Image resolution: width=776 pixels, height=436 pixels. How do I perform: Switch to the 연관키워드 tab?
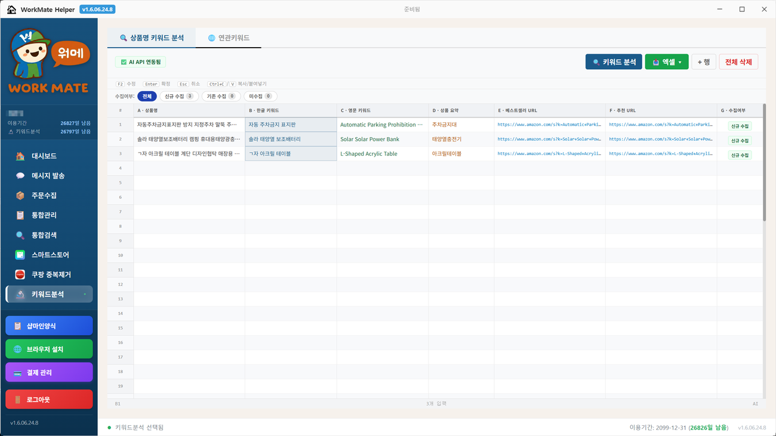pyautogui.click(x=229, y=38)
